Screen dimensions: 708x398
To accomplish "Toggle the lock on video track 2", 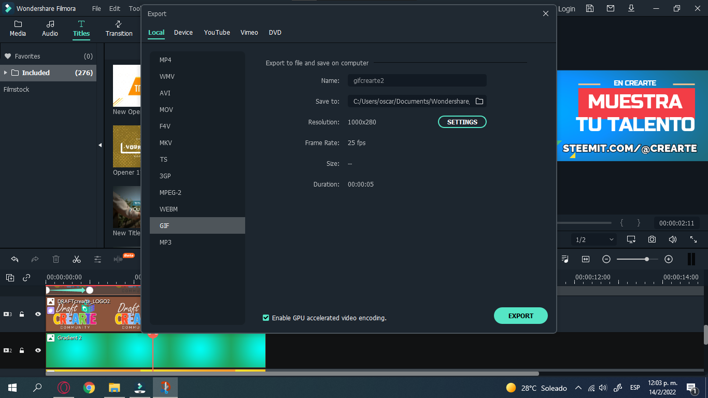I will tap(22, 350).
